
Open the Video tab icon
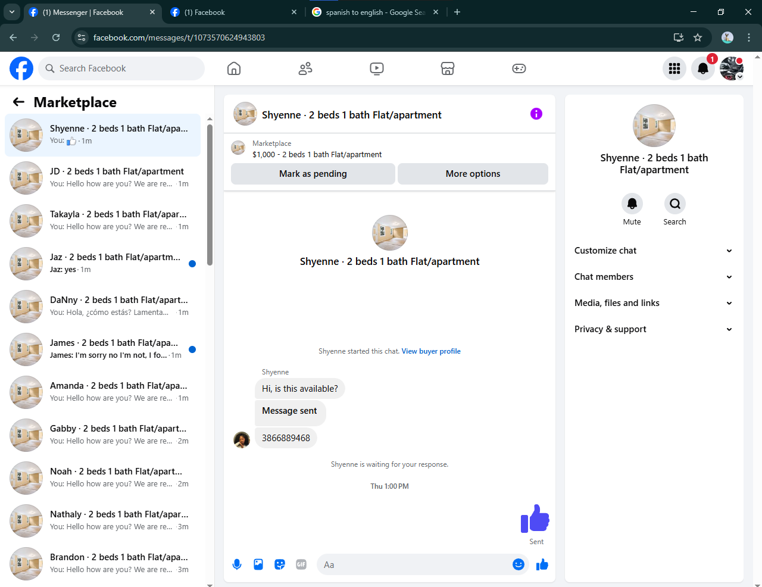377,68
